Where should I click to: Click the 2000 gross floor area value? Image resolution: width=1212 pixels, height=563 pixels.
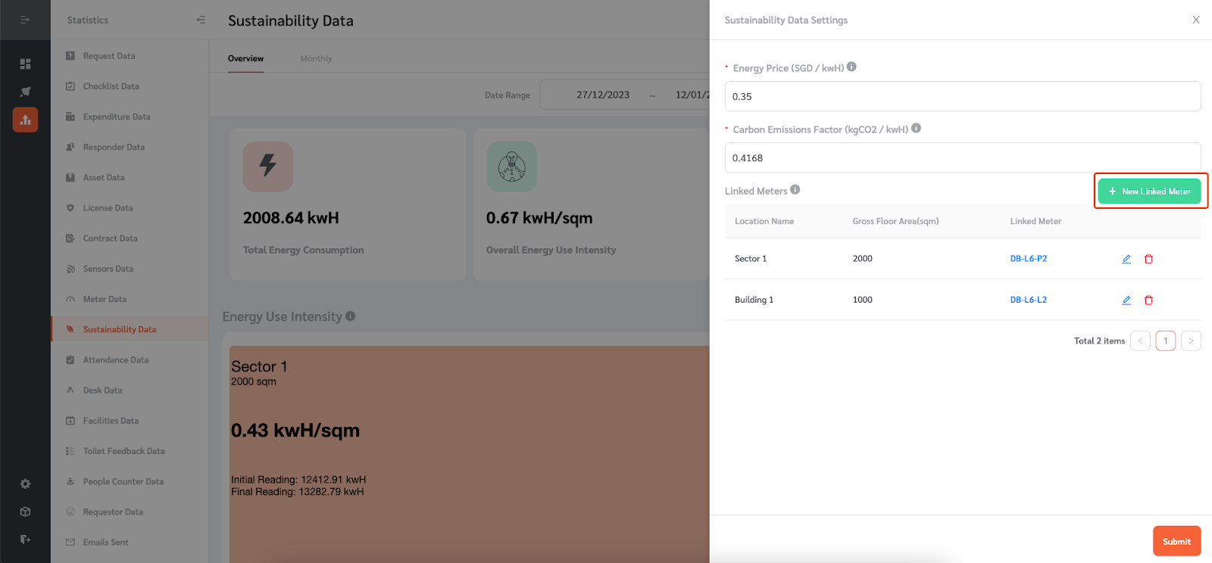(x=862, y=259)
